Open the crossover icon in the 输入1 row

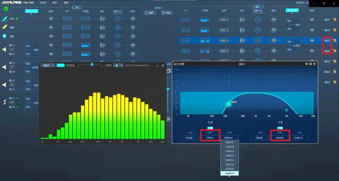tap(86, 45)
